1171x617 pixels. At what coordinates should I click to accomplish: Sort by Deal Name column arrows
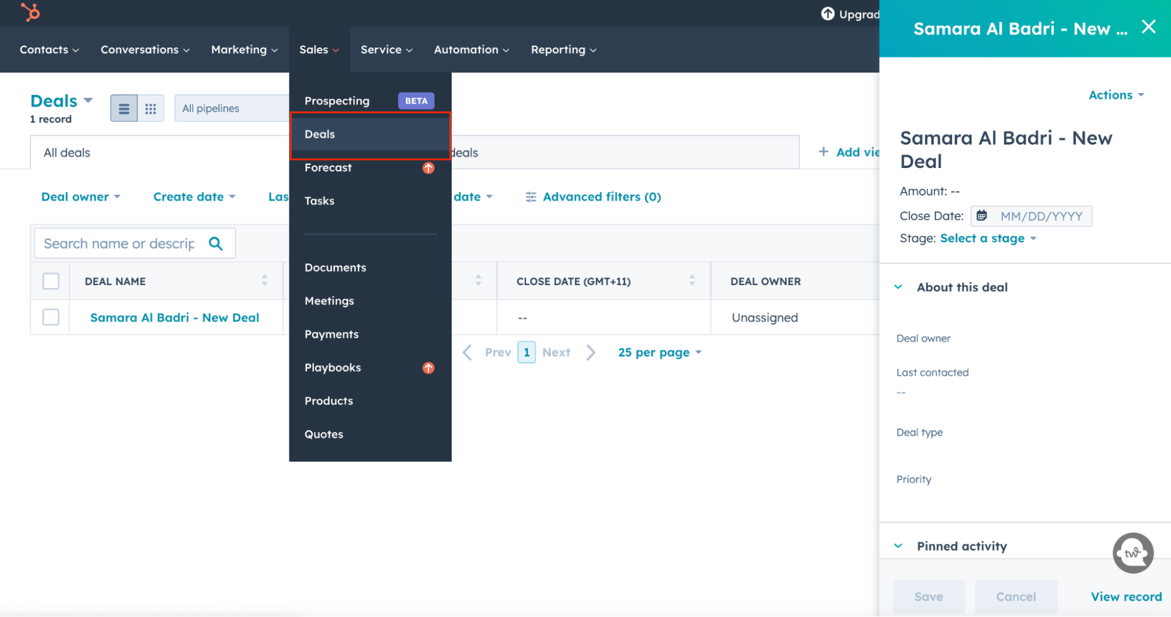coord(264,280)
